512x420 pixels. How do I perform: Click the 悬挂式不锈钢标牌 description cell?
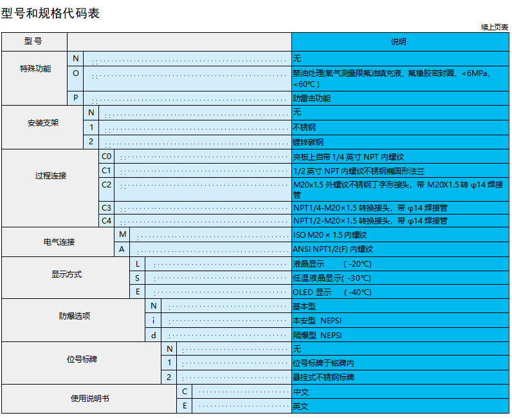(399, 377)
